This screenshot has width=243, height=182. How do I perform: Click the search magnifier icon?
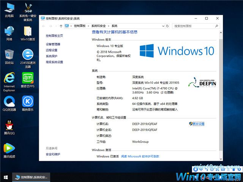[217, 26]
